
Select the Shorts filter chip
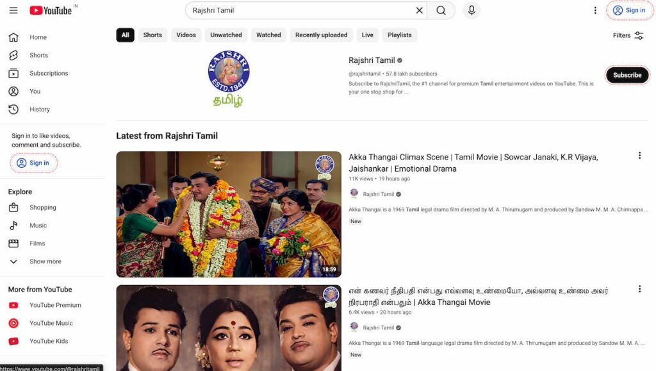point(152,35)
